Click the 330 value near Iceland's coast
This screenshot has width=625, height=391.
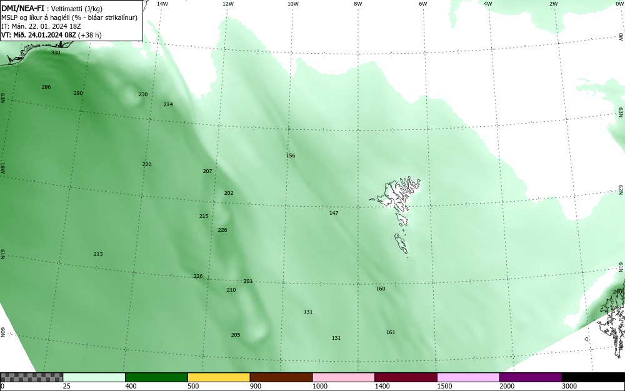[x=56, y=52]
